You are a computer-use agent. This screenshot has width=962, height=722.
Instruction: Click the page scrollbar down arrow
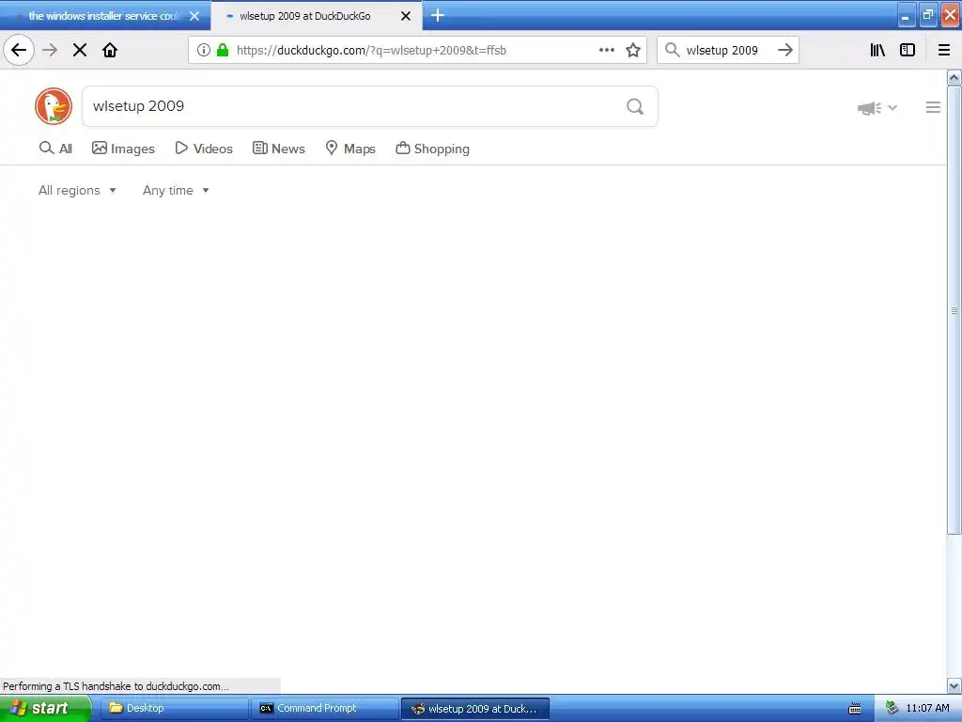pyautogui.click(x=954, y=685)
